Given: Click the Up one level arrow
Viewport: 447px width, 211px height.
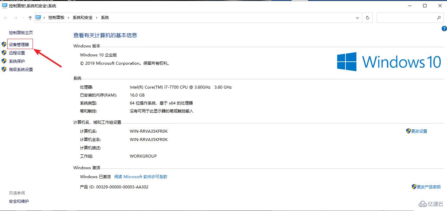Looking at the screenshot, I should tap(30, 18).
